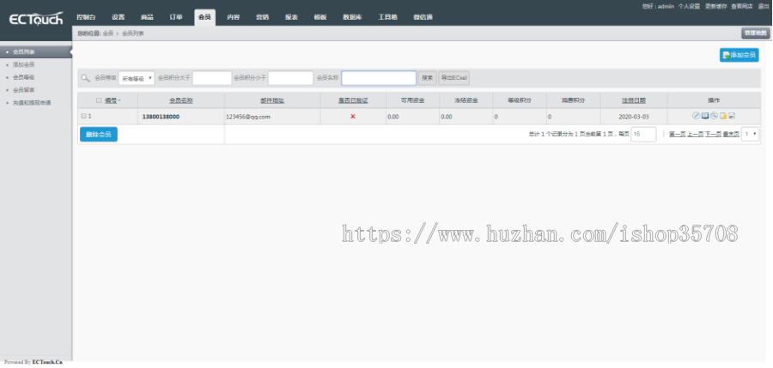Click the ECTouch logo
Image resolution: width=773 pixels, height=368 pixels.
point(36,19)
